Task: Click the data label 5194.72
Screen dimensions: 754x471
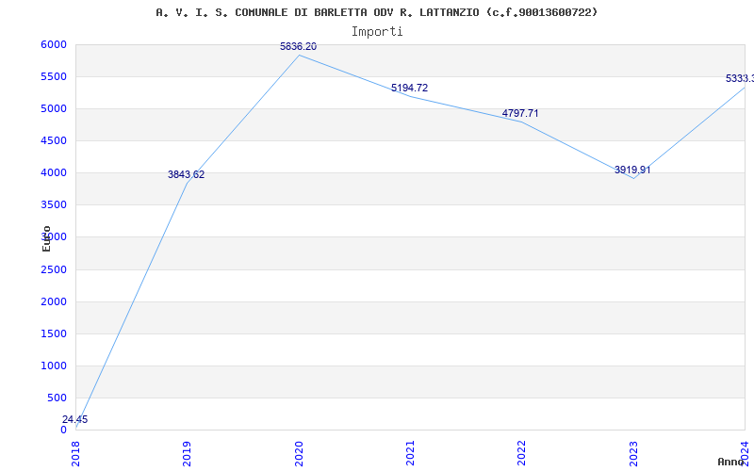Action: click(409, 88)
